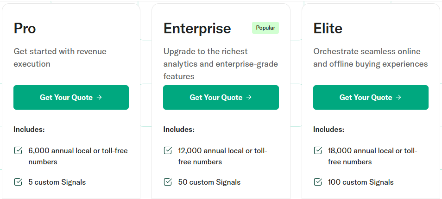This screenshot has height=199, width=442.
Task: Click the arrow icon in Enterprise quote button
Action: tap(249, 97)
